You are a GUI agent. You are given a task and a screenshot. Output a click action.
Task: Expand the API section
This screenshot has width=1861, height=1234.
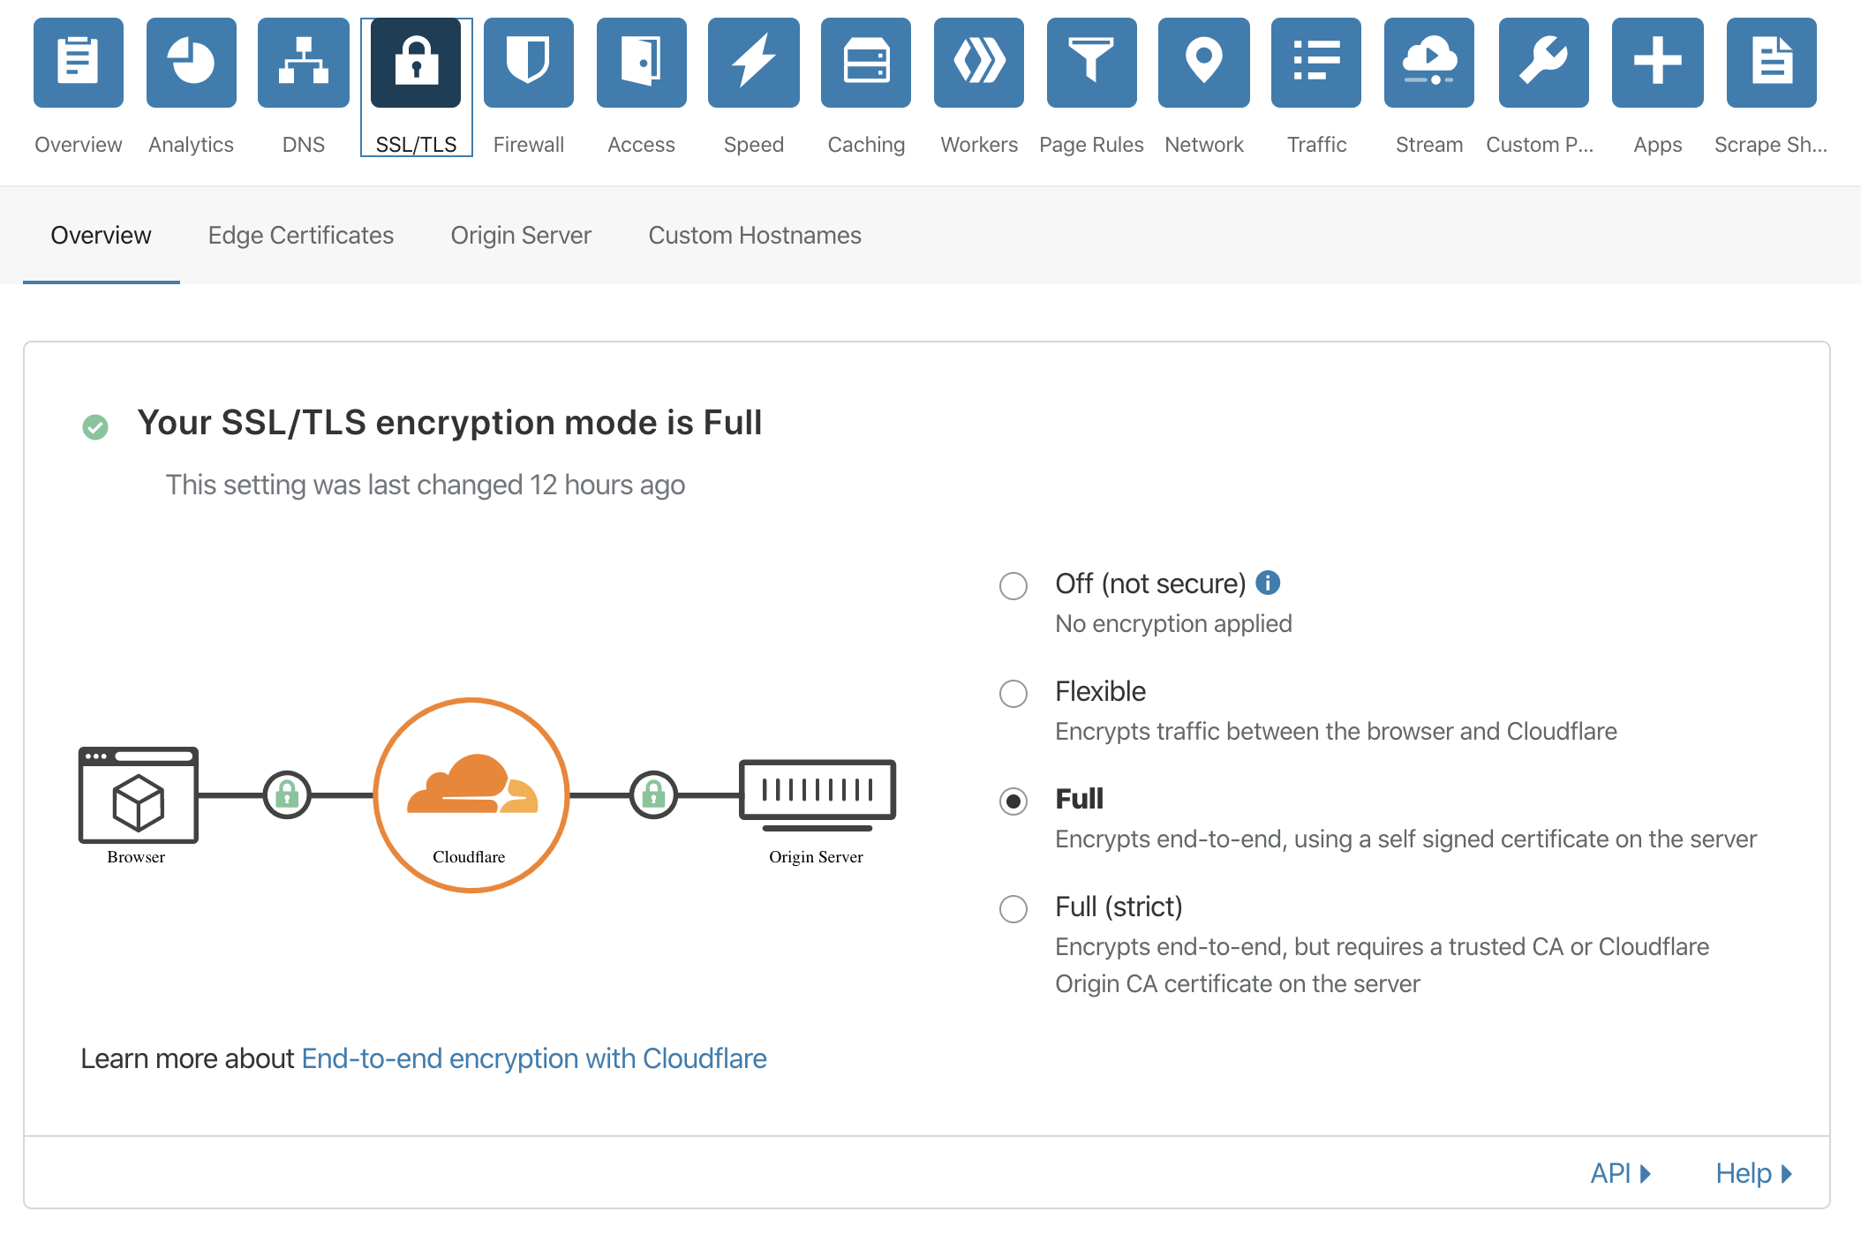pos(1620,1173)
